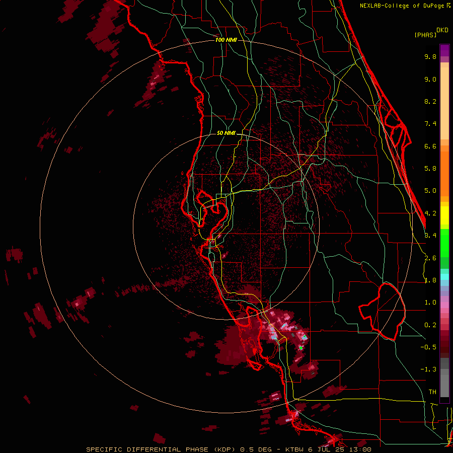This screenshot has width=453, height=453.
Task: Pick the bright green color bar segment
Action: [x=444, y=243]
